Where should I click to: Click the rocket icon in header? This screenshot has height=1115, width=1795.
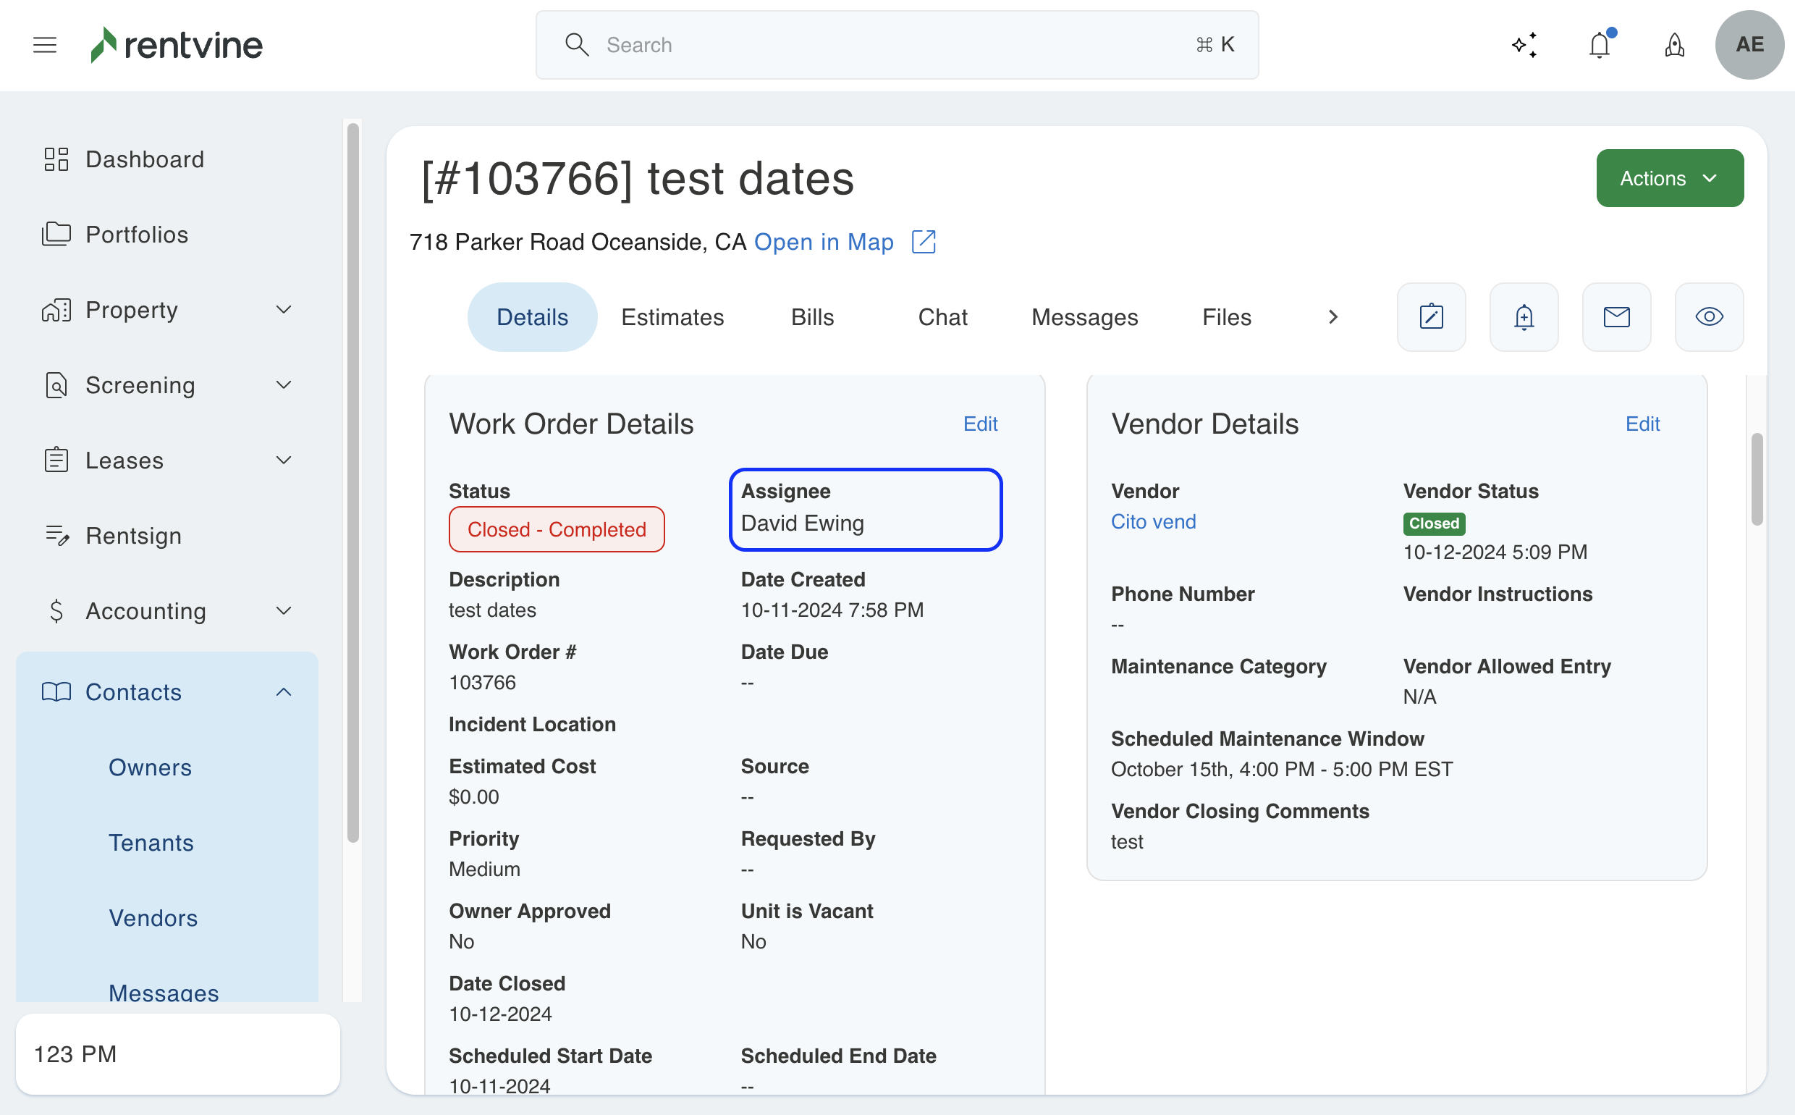pyautogui.click(x=1674, y=45)
